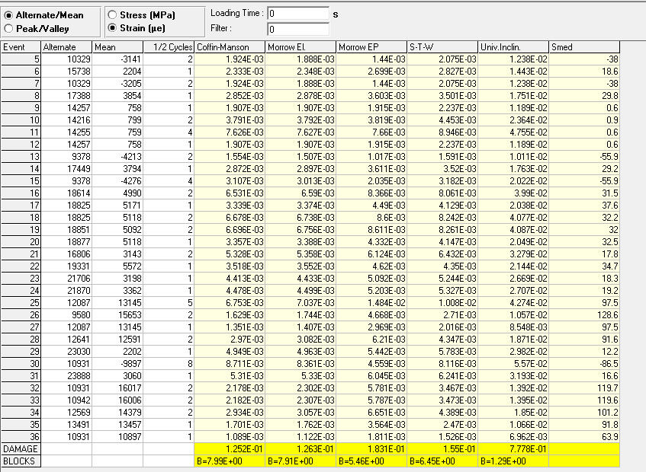Screen dimensions: 646x472
Task: Select the Peak/Valley radio option
Action: point(9,28)
